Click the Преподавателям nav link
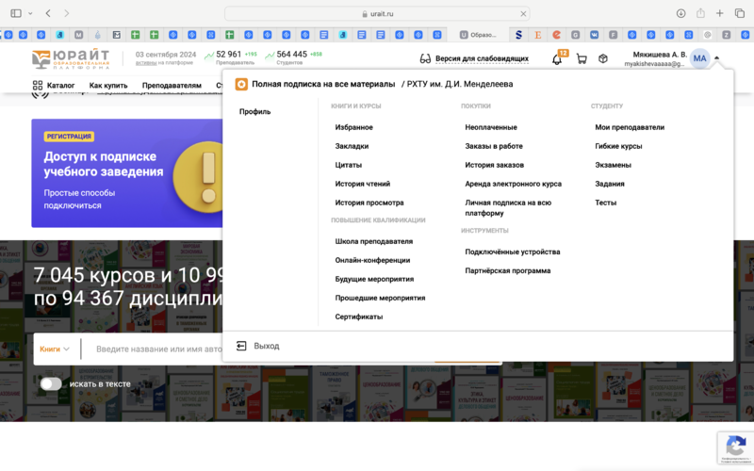The image size is (754, 471). tap(172, 86)
